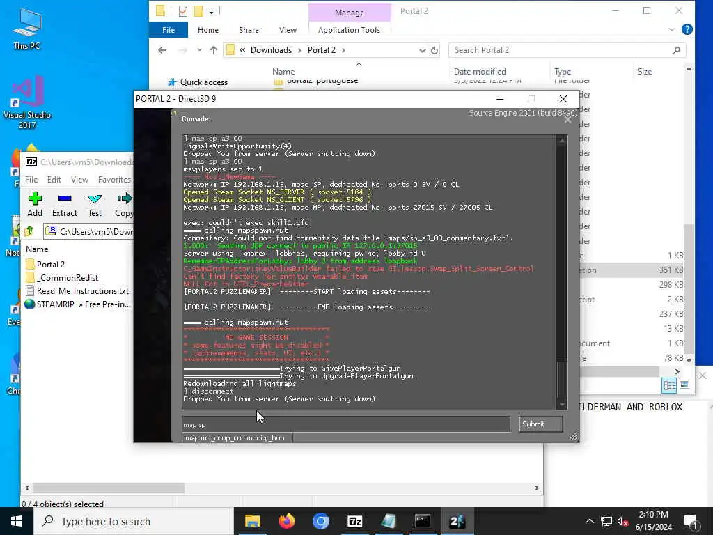Viewport: 713px width, 535px height.
Task: Click Explorer vertical scrollbar up arrow
Action: (689, 69)
